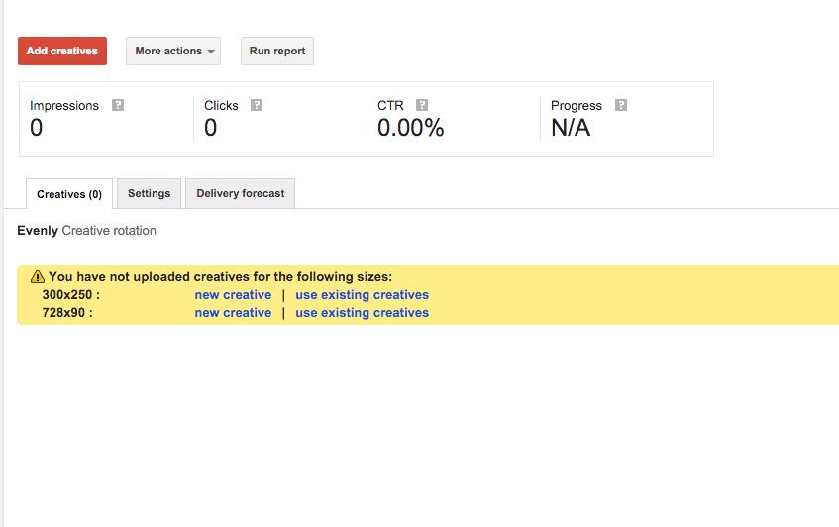Viewport: 839px width, 527px height.
Task: Open help icon next to Clicks
Action: 257,105
